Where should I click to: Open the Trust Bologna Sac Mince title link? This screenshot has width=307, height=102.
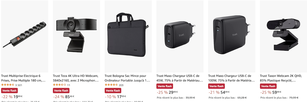click(127, 78)
